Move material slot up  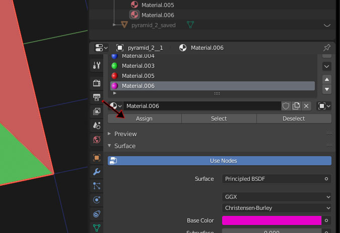point(326,80)
